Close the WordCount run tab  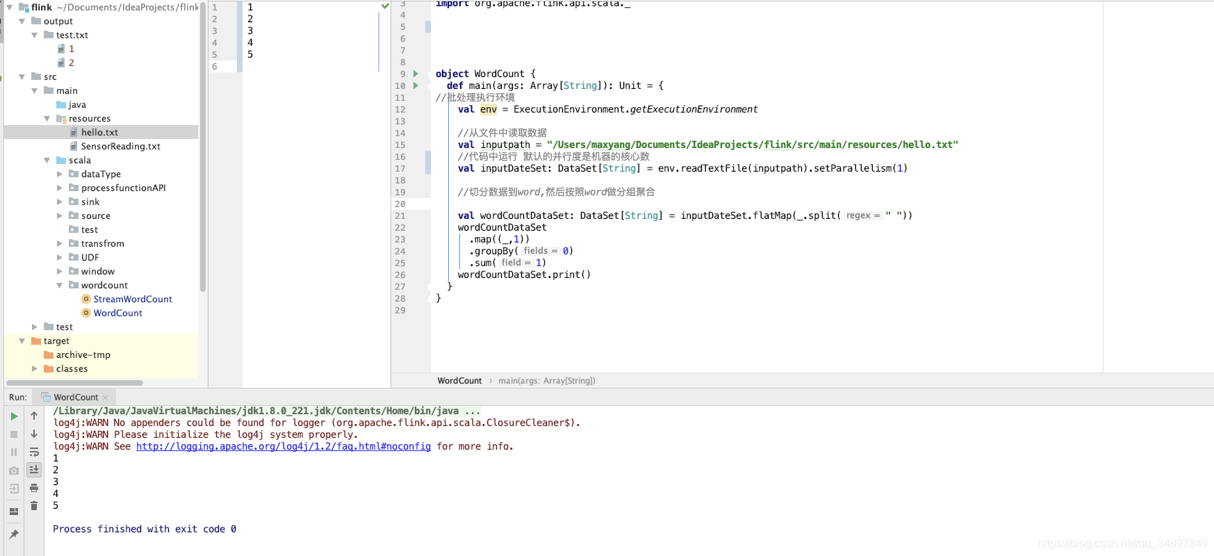point(106,398)
